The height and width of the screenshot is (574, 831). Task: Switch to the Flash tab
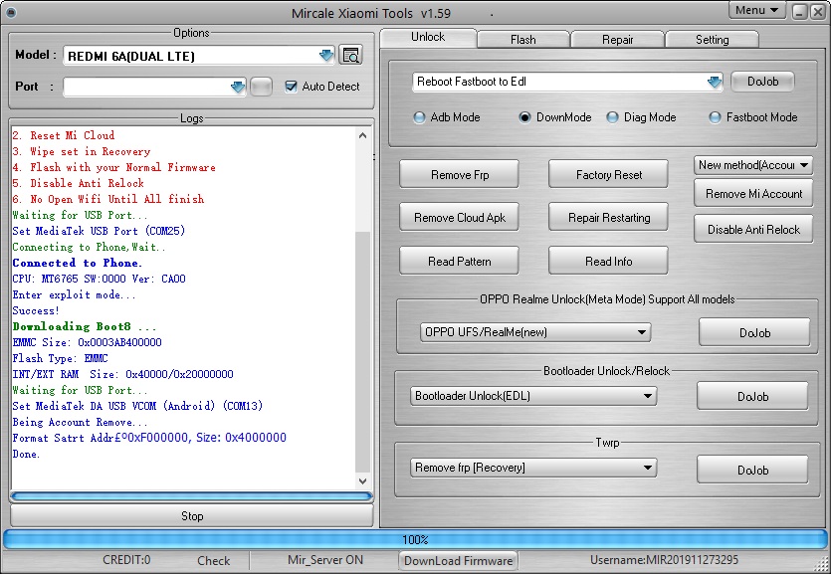(x=522, y=40)
